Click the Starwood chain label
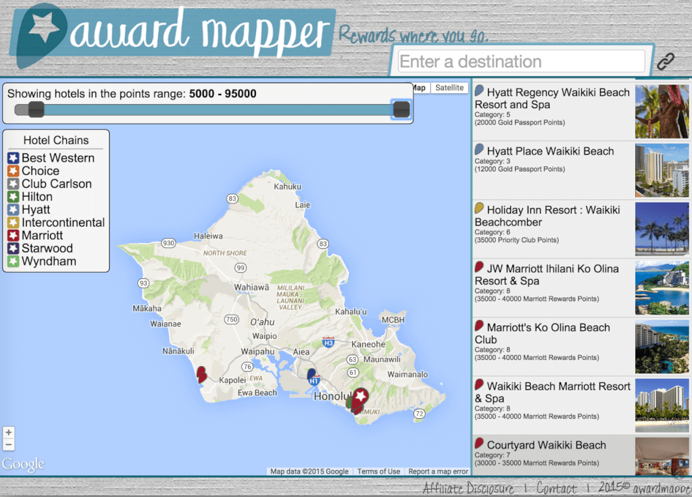Screen dimensions: 692x497 coord(47,248)
